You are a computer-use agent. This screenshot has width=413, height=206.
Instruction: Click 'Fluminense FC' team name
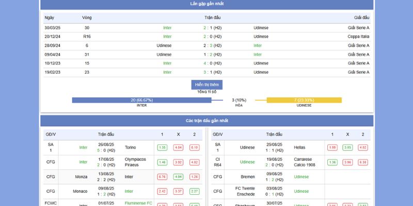coord(138,203)
